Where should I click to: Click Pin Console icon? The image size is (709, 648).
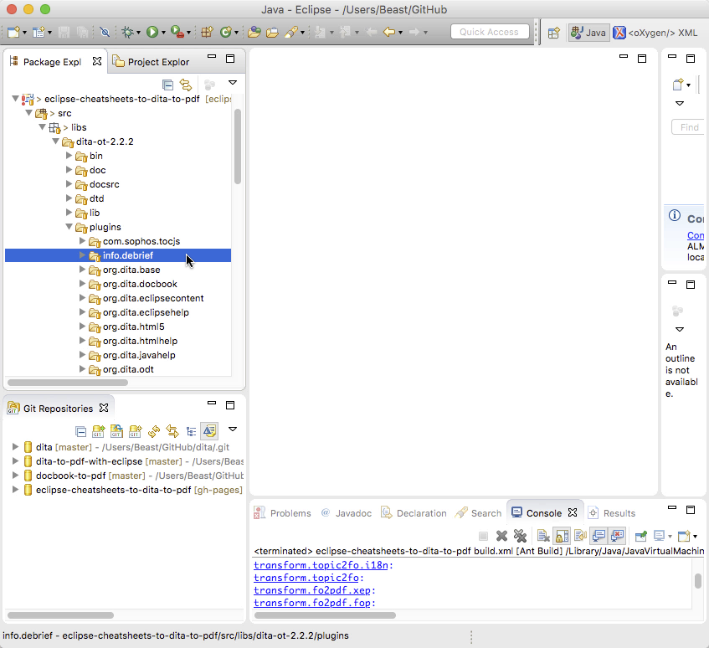pyautogui.click(x=641, y=537)
